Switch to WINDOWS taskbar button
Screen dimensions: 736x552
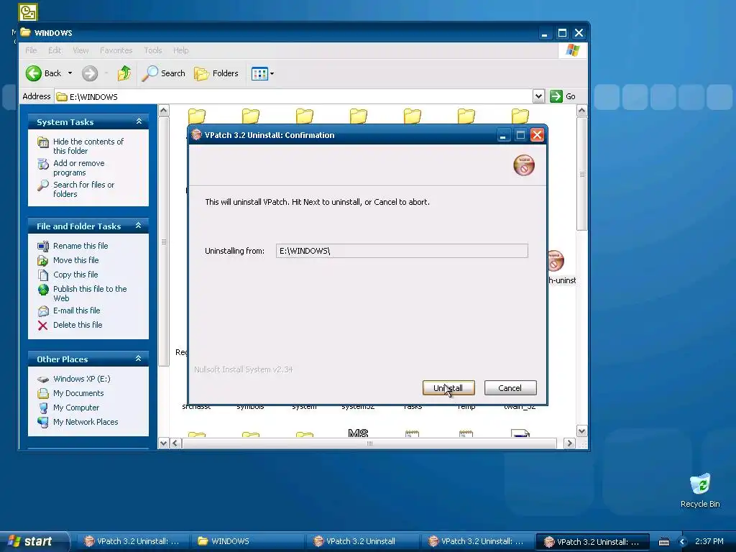248,541
